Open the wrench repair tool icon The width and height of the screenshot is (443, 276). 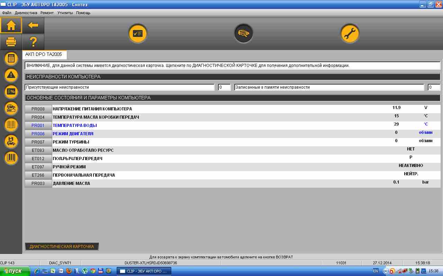tap(350, 34)
